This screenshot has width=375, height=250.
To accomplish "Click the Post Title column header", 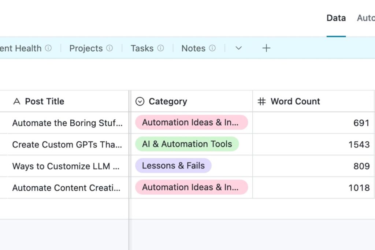I will [64, 101].
